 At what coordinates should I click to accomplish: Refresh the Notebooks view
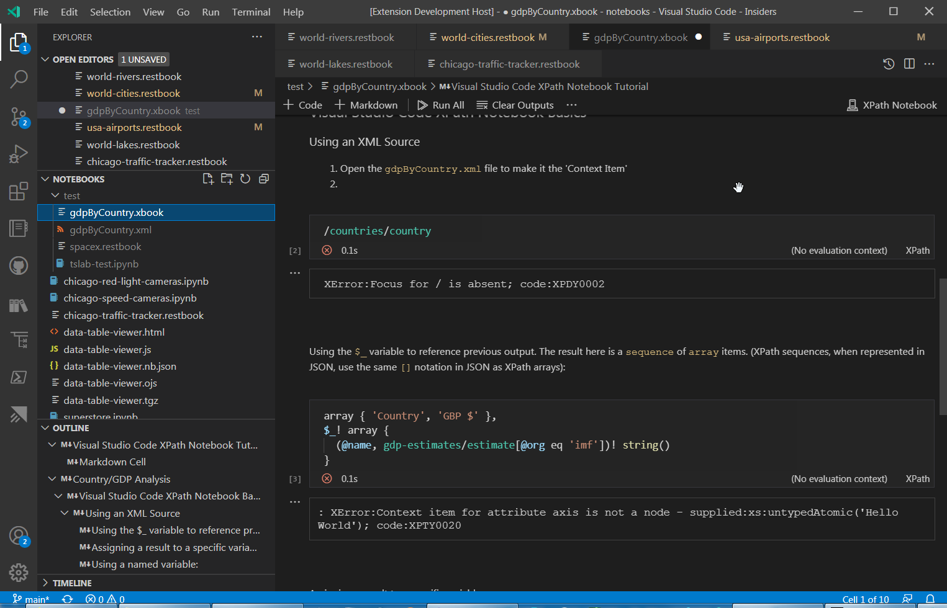pos(245,179)
